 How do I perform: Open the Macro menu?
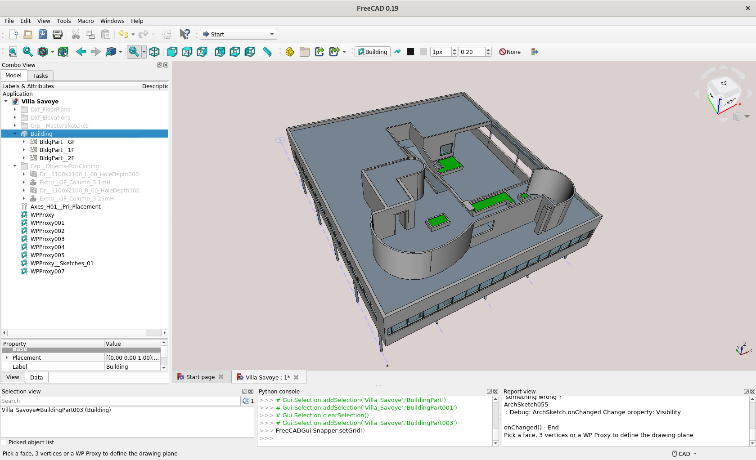coord(85,21)
